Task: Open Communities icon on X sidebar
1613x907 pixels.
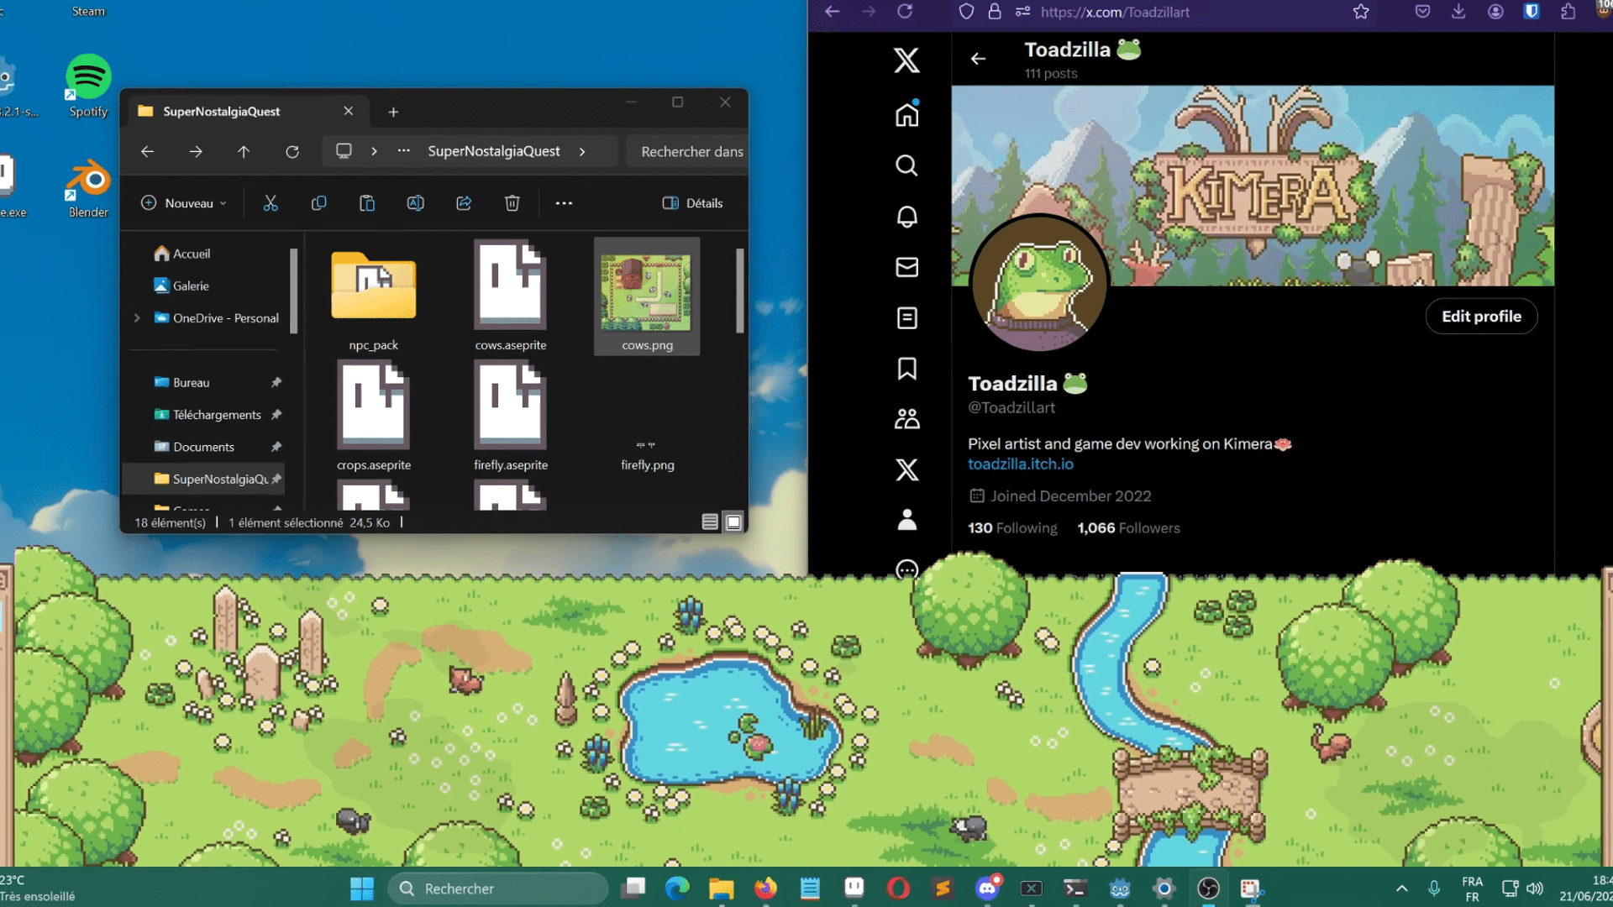Action: pos(906,419)
